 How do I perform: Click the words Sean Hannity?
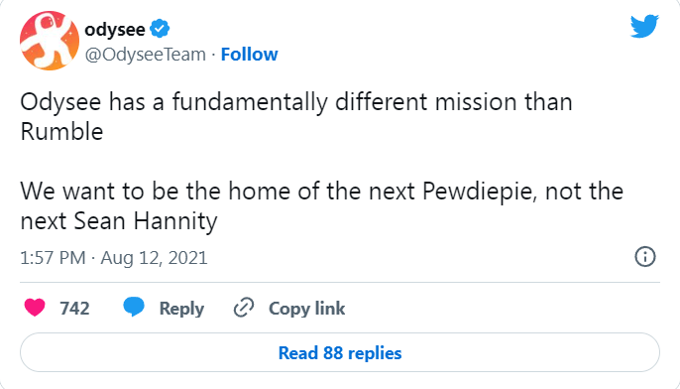(x=146, y=221)
